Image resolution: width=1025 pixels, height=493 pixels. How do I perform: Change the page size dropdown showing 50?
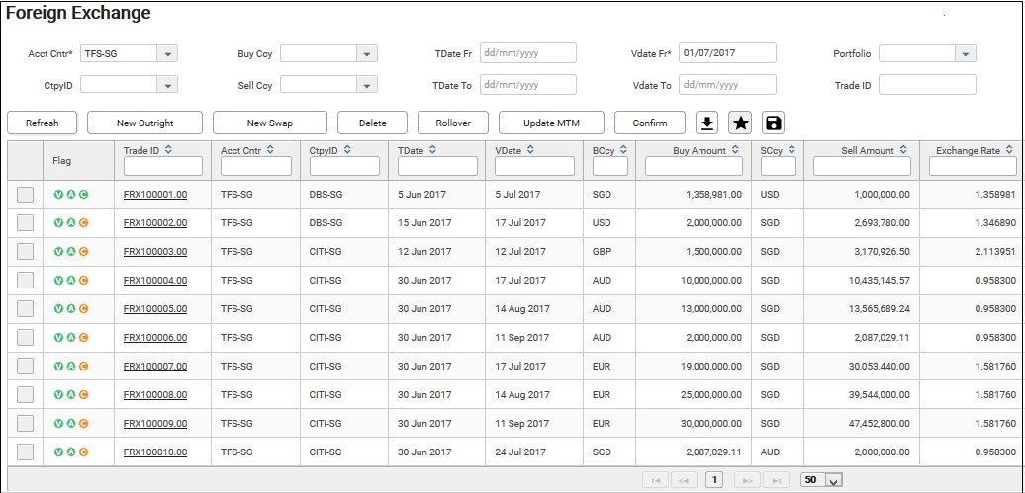click(x=821, y=480)
